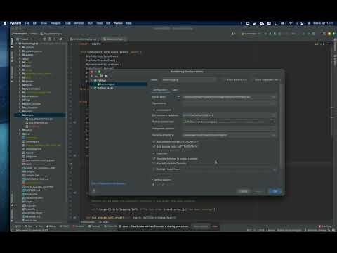Viewport: 337px width, 253px height.
Task: Collapse the Environment section
Action: tap(154, 110)
